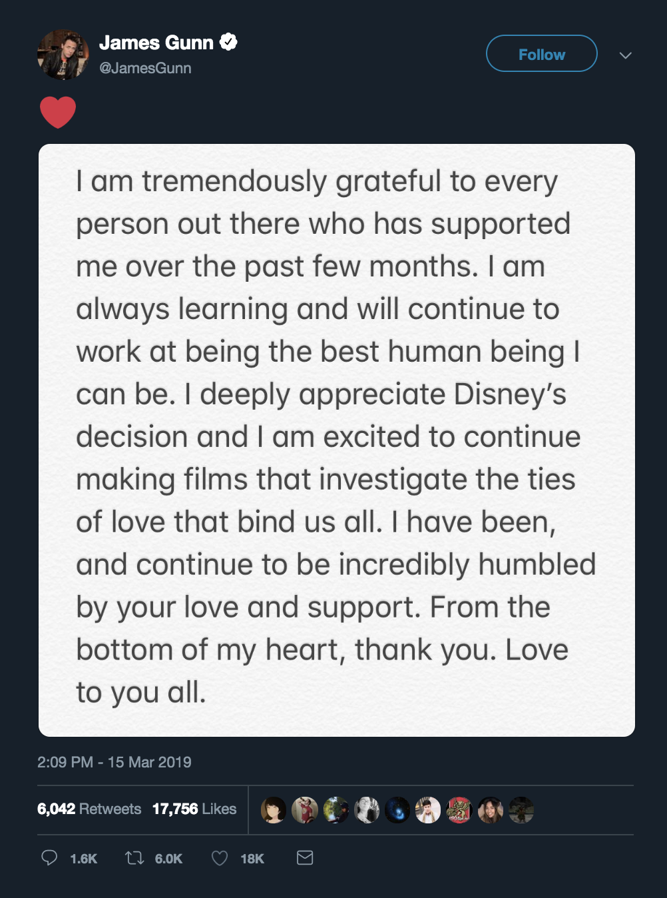Click the reply speech bubble icon
The height and width of the screenshot is (898, 667).
tap(49, 858)
